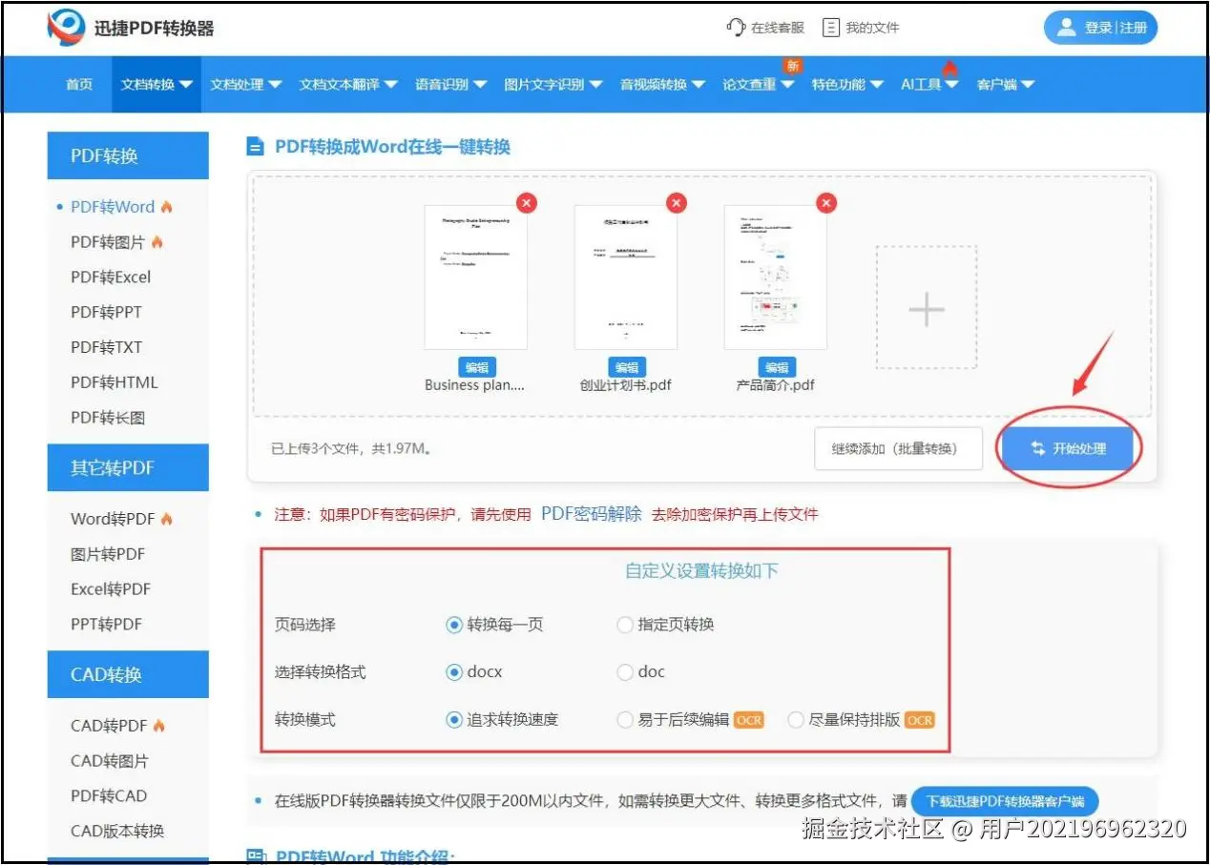Open AI工具 dropdown menu
The image size is (1210, 865).
tap(929, 84)
